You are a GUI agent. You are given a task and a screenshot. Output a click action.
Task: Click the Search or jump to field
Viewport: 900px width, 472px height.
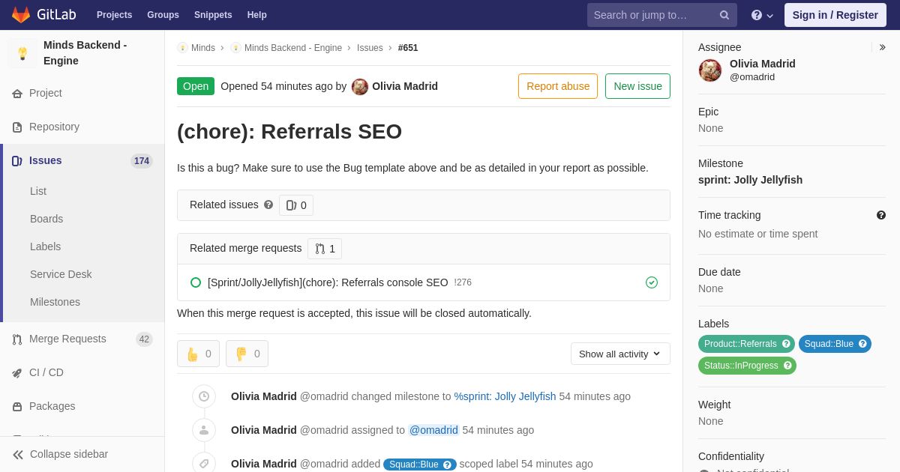[x=654, y=15]
